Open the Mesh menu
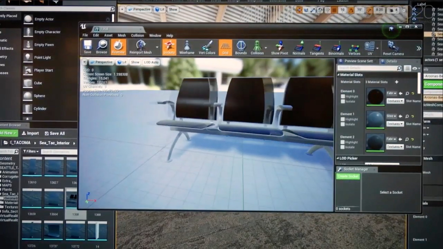This screenshot has width=443, height=249. point(122,35)
